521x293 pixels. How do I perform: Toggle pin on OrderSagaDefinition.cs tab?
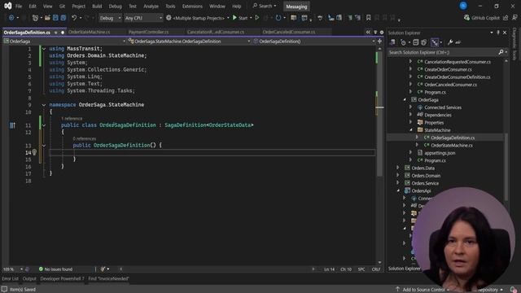pos(56,33)
